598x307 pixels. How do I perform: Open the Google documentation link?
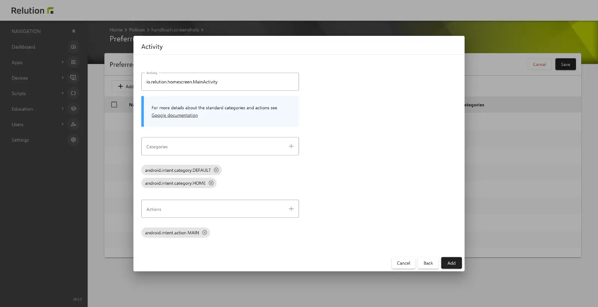click(175, 115)
